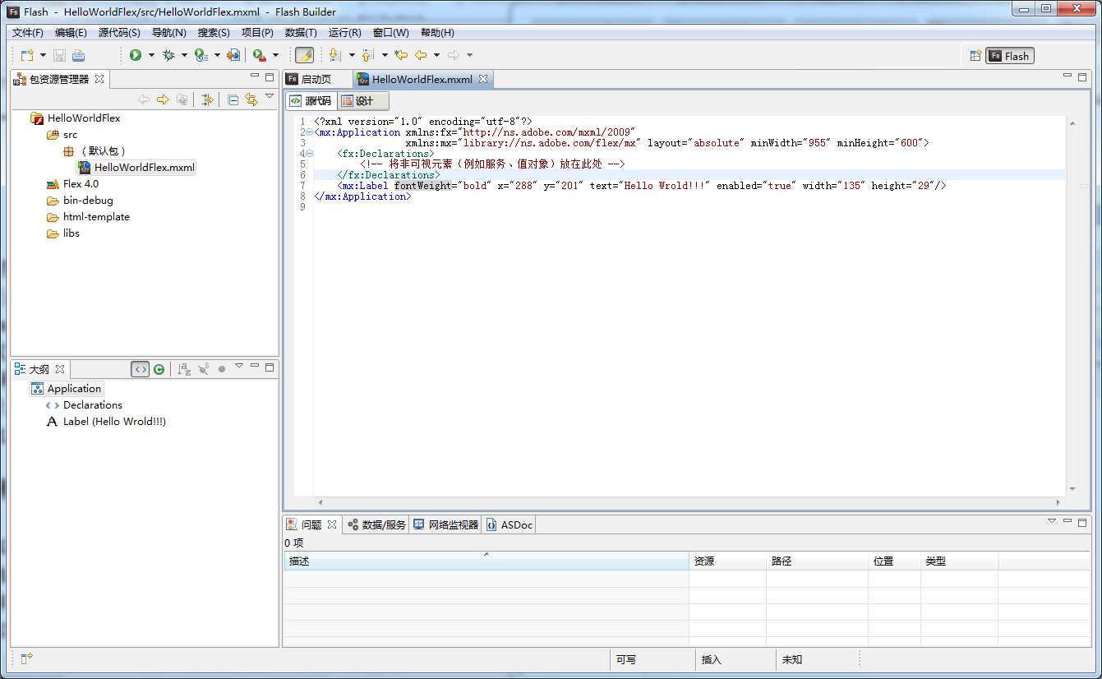The height and width of the screenshot is (679, 1102).
Task: Select the Flash perspective button
Action: pos(1010,56)
